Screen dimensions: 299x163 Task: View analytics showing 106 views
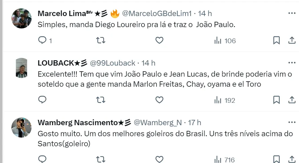pyautogui.click(x=225, y=41)
